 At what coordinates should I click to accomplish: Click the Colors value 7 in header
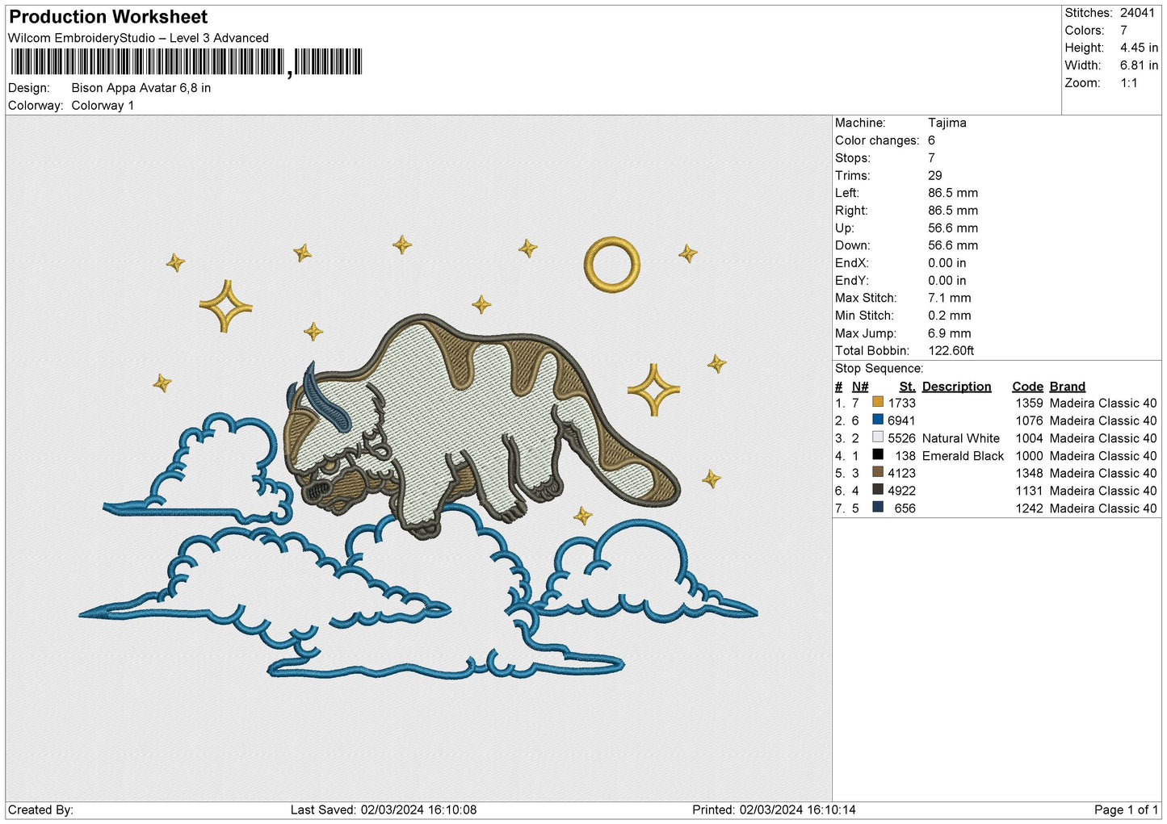(x=1124, y=31)
